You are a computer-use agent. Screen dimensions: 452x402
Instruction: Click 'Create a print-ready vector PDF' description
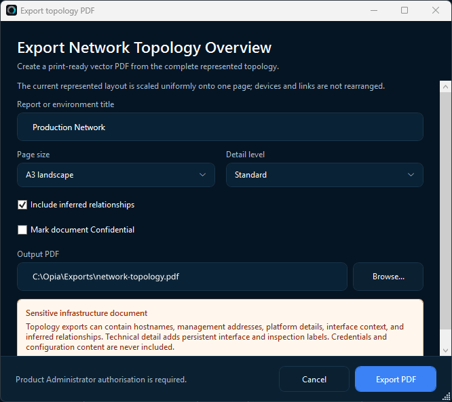(x=148, y=66)
